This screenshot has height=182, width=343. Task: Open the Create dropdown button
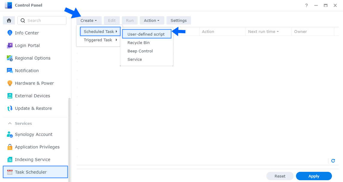click(x=89, y=20)
